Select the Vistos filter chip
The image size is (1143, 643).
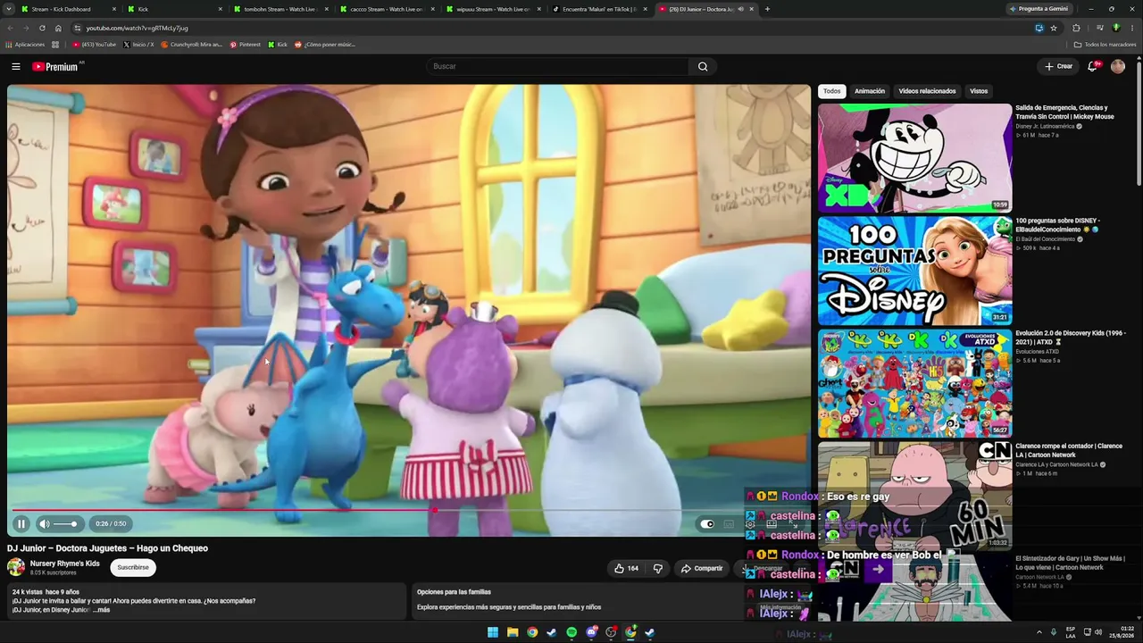[979, 91]
